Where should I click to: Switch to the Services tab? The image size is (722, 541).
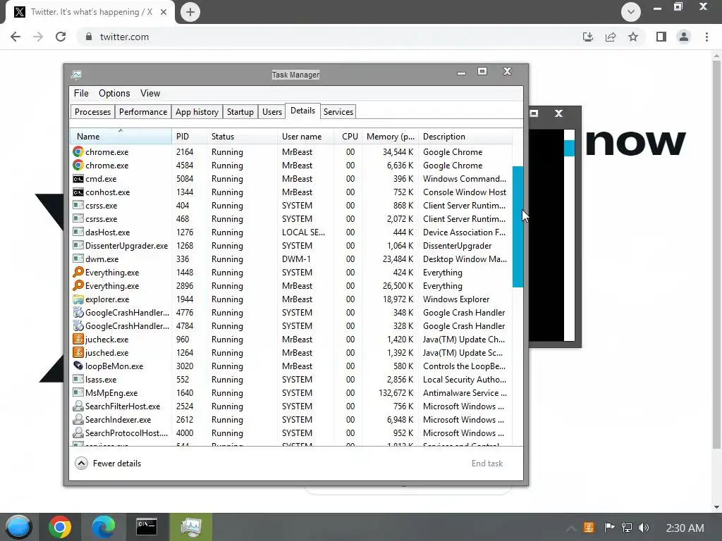coord(338,112)
